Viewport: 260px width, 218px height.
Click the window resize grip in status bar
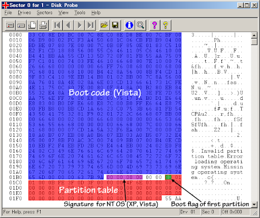[255, 213]
